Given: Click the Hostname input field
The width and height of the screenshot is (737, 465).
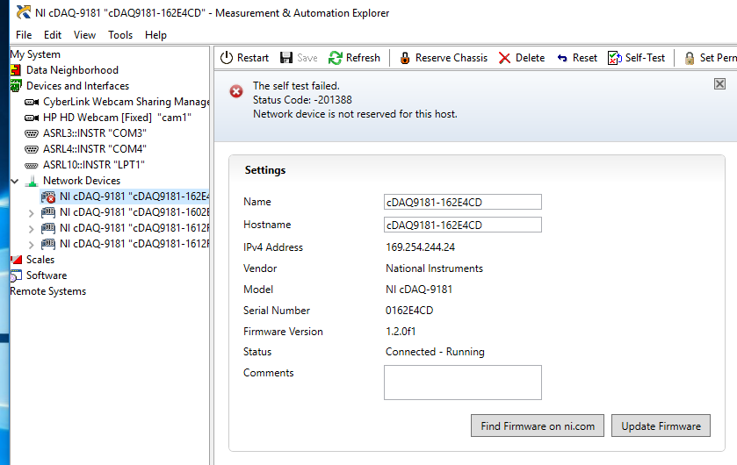Looking at the screenshot, I should click(463, 225).
